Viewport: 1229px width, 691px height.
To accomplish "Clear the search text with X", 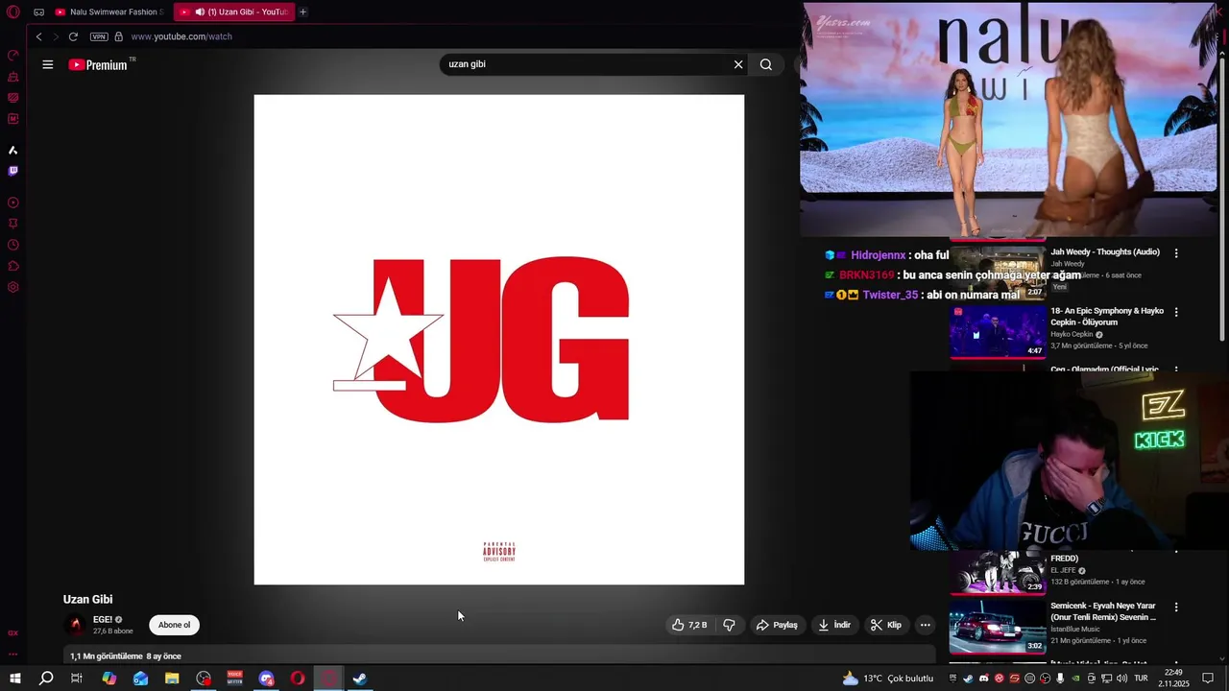I will 738,64.
